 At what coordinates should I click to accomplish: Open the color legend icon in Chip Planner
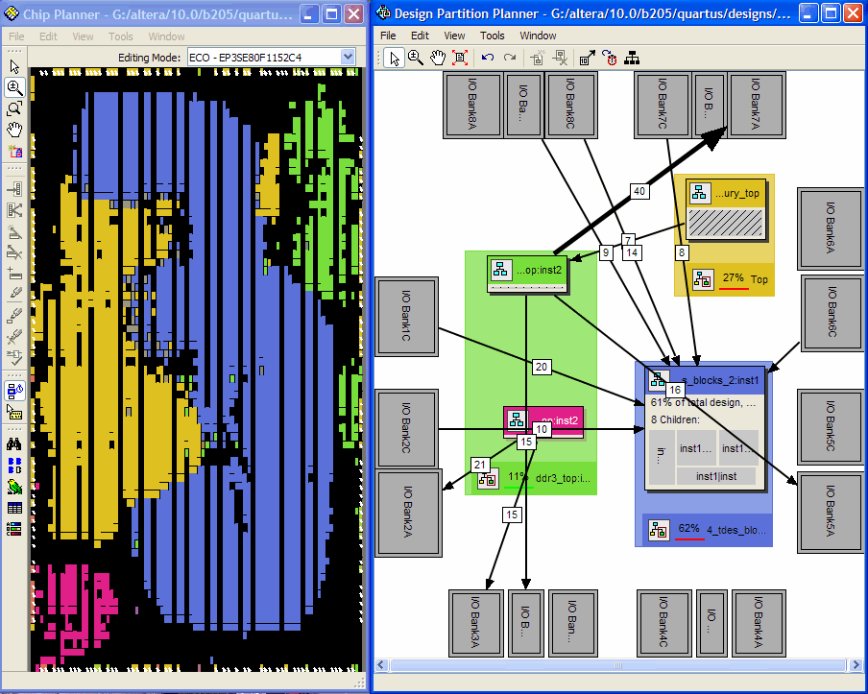point(14,529)
